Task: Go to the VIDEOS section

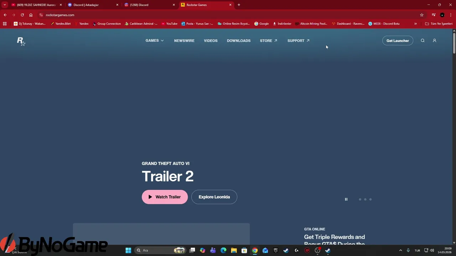Action: pos(211,41)
